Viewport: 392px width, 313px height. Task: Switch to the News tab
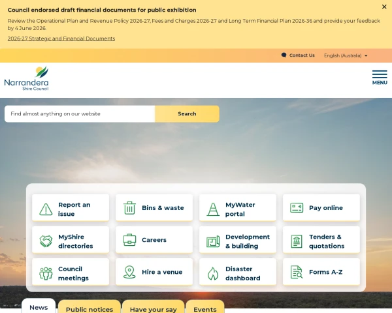[39, 307]
